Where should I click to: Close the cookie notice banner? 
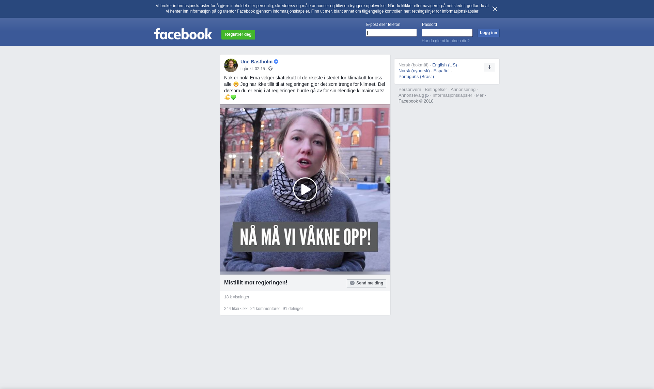(495, 9)
